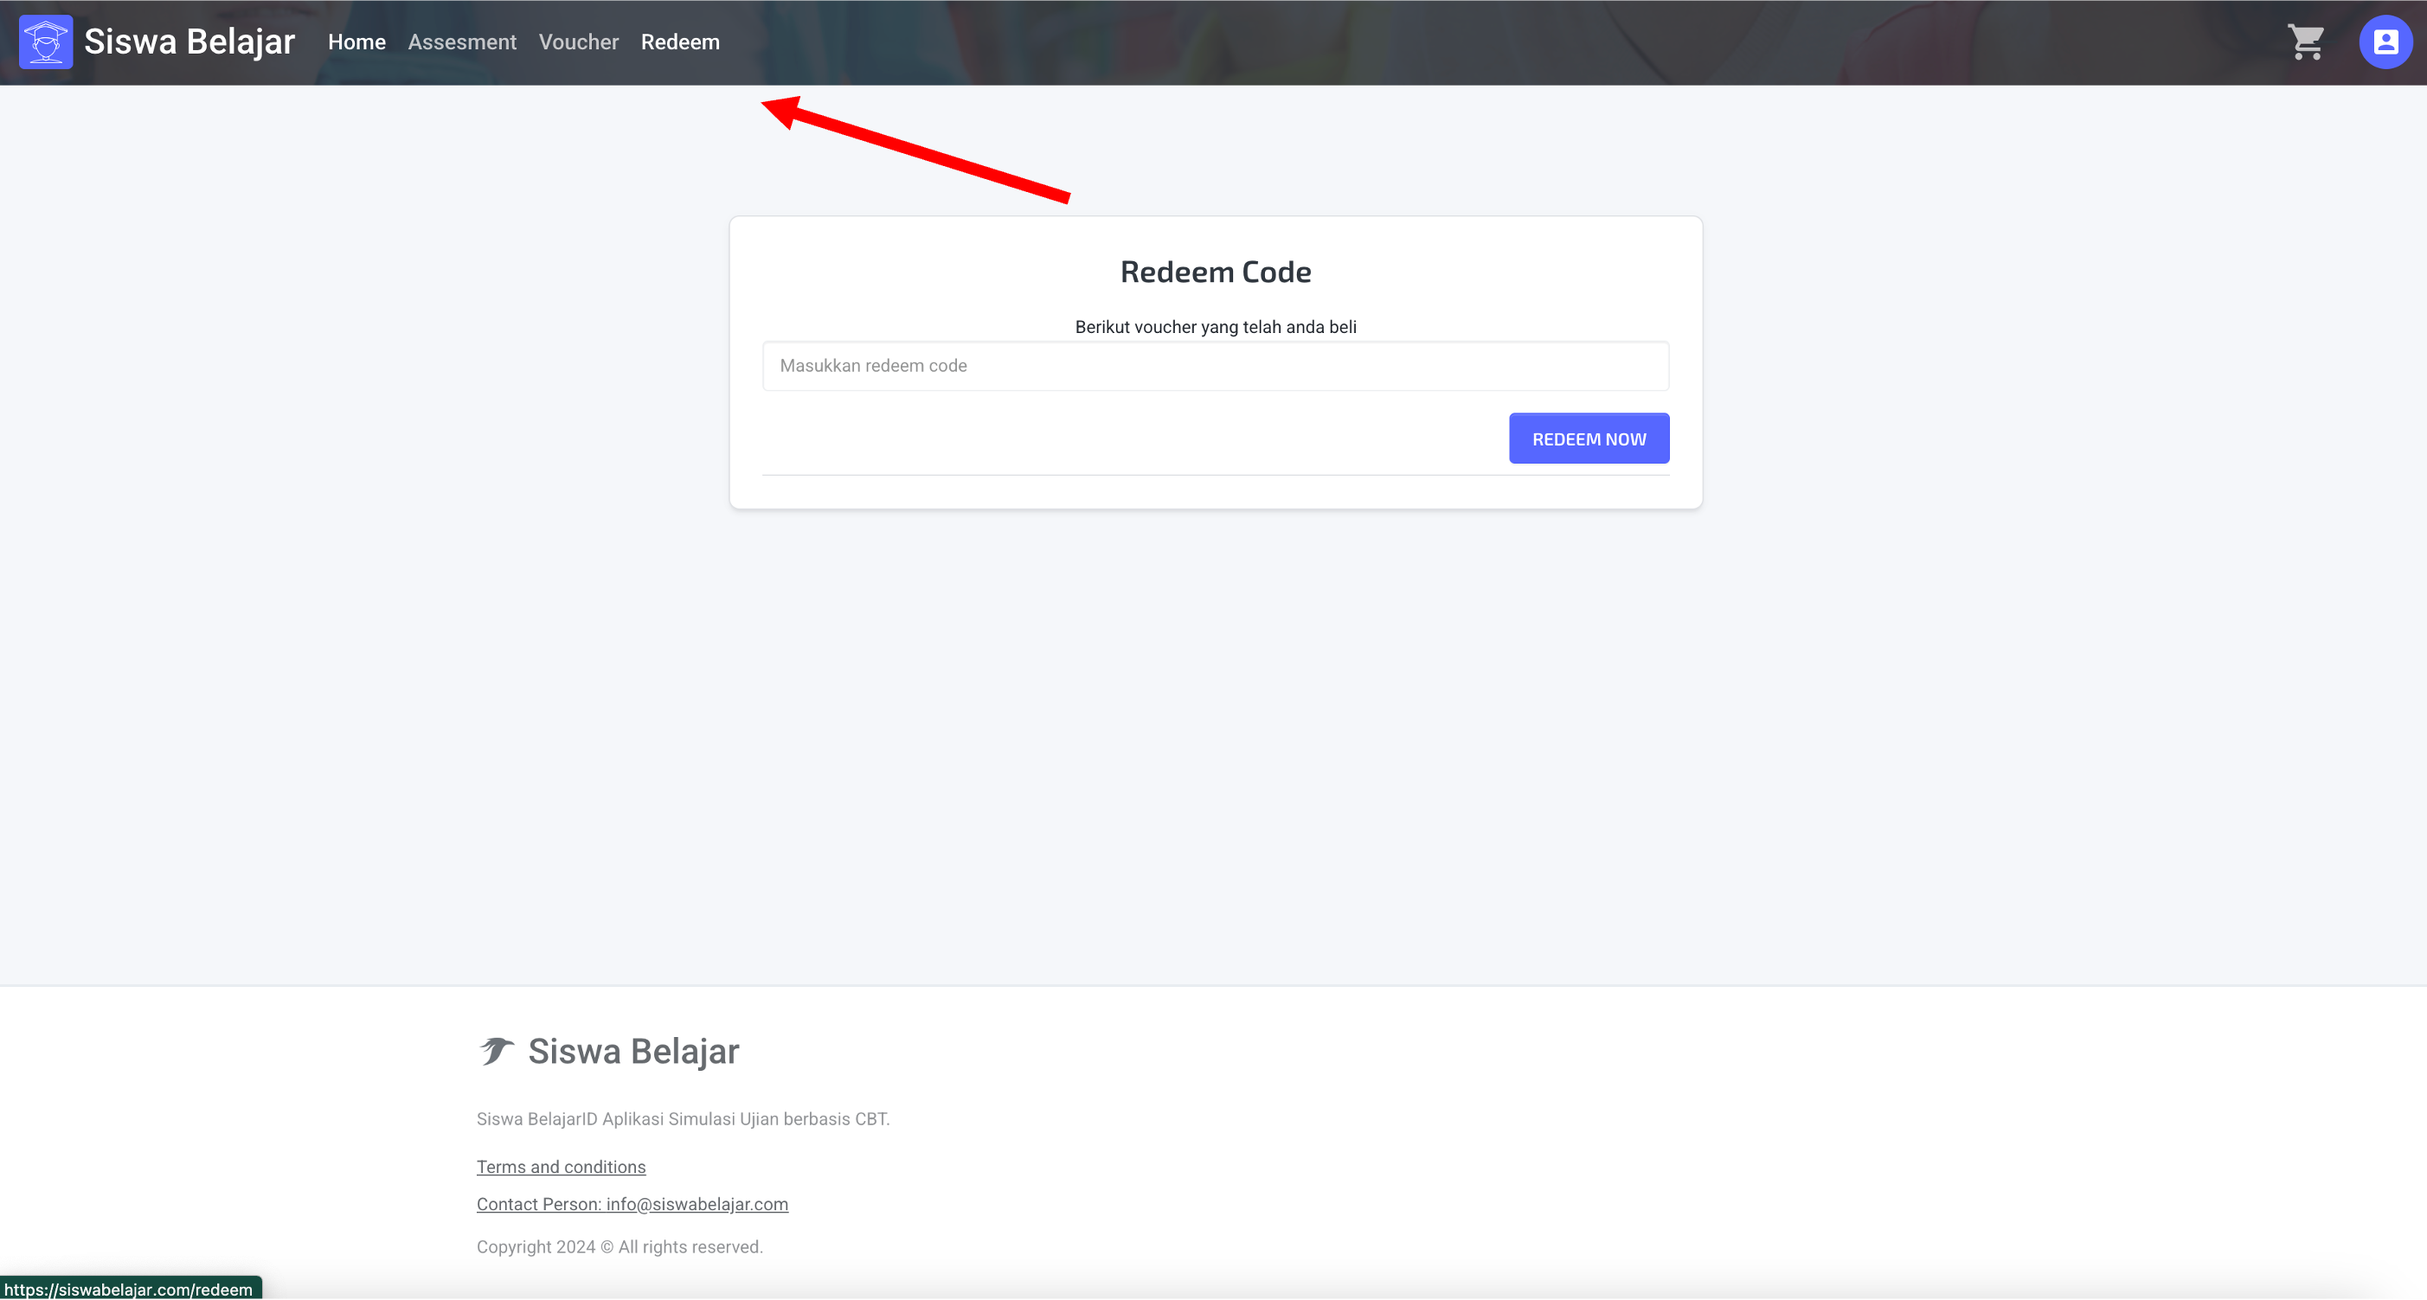Screen dimensions: 2427x1300
Task: Open the Assesment menu item
Action: tap(462, 42)
